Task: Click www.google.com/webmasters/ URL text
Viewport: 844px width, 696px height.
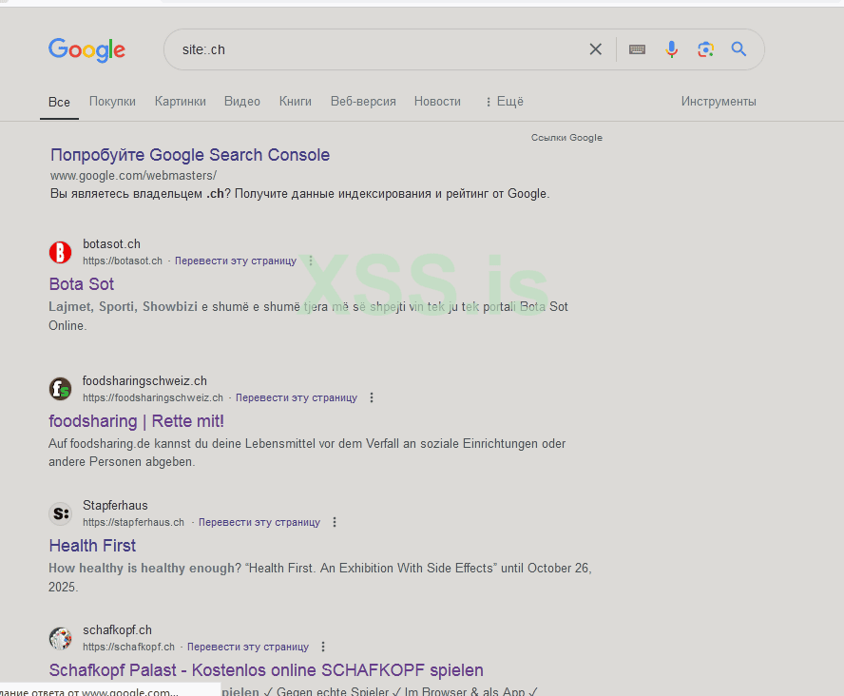Action: pos(133,176)
